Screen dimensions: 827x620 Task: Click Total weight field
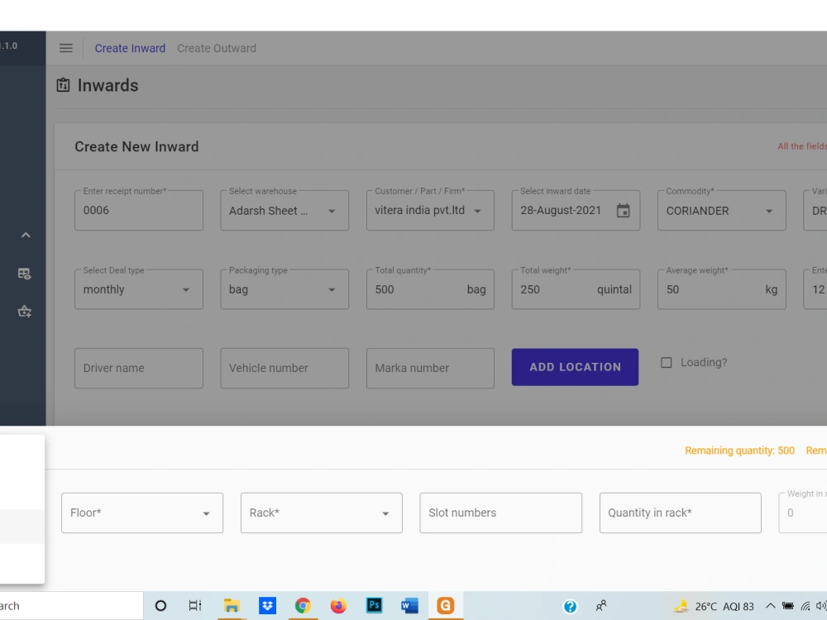tap(576, 289)
